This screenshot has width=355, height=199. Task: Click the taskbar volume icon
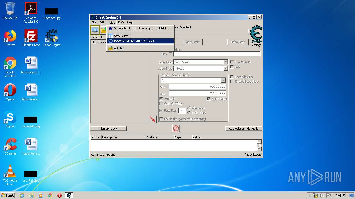[x=322, y=195]
